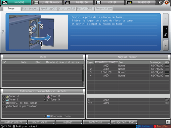Select the BI2 A4 row
The width and height of the screenshot is (171, 128).
[128, 103]
